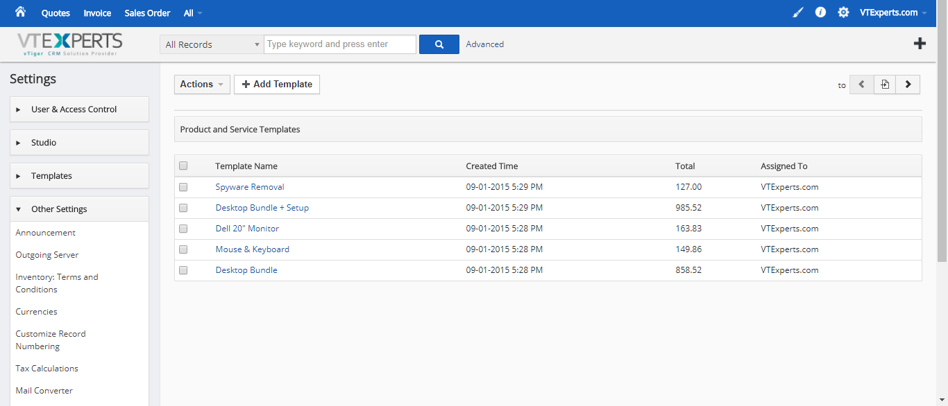Click the keyword search input field
Image resolution: width=948 pixels, height=406 pixels.
point(340,44)
